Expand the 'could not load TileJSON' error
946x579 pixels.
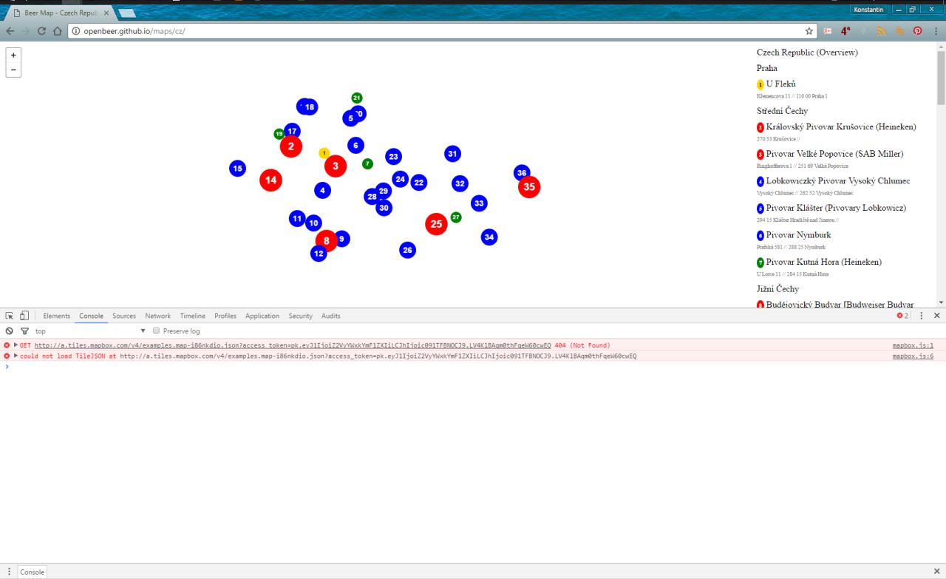click(16, 356)
